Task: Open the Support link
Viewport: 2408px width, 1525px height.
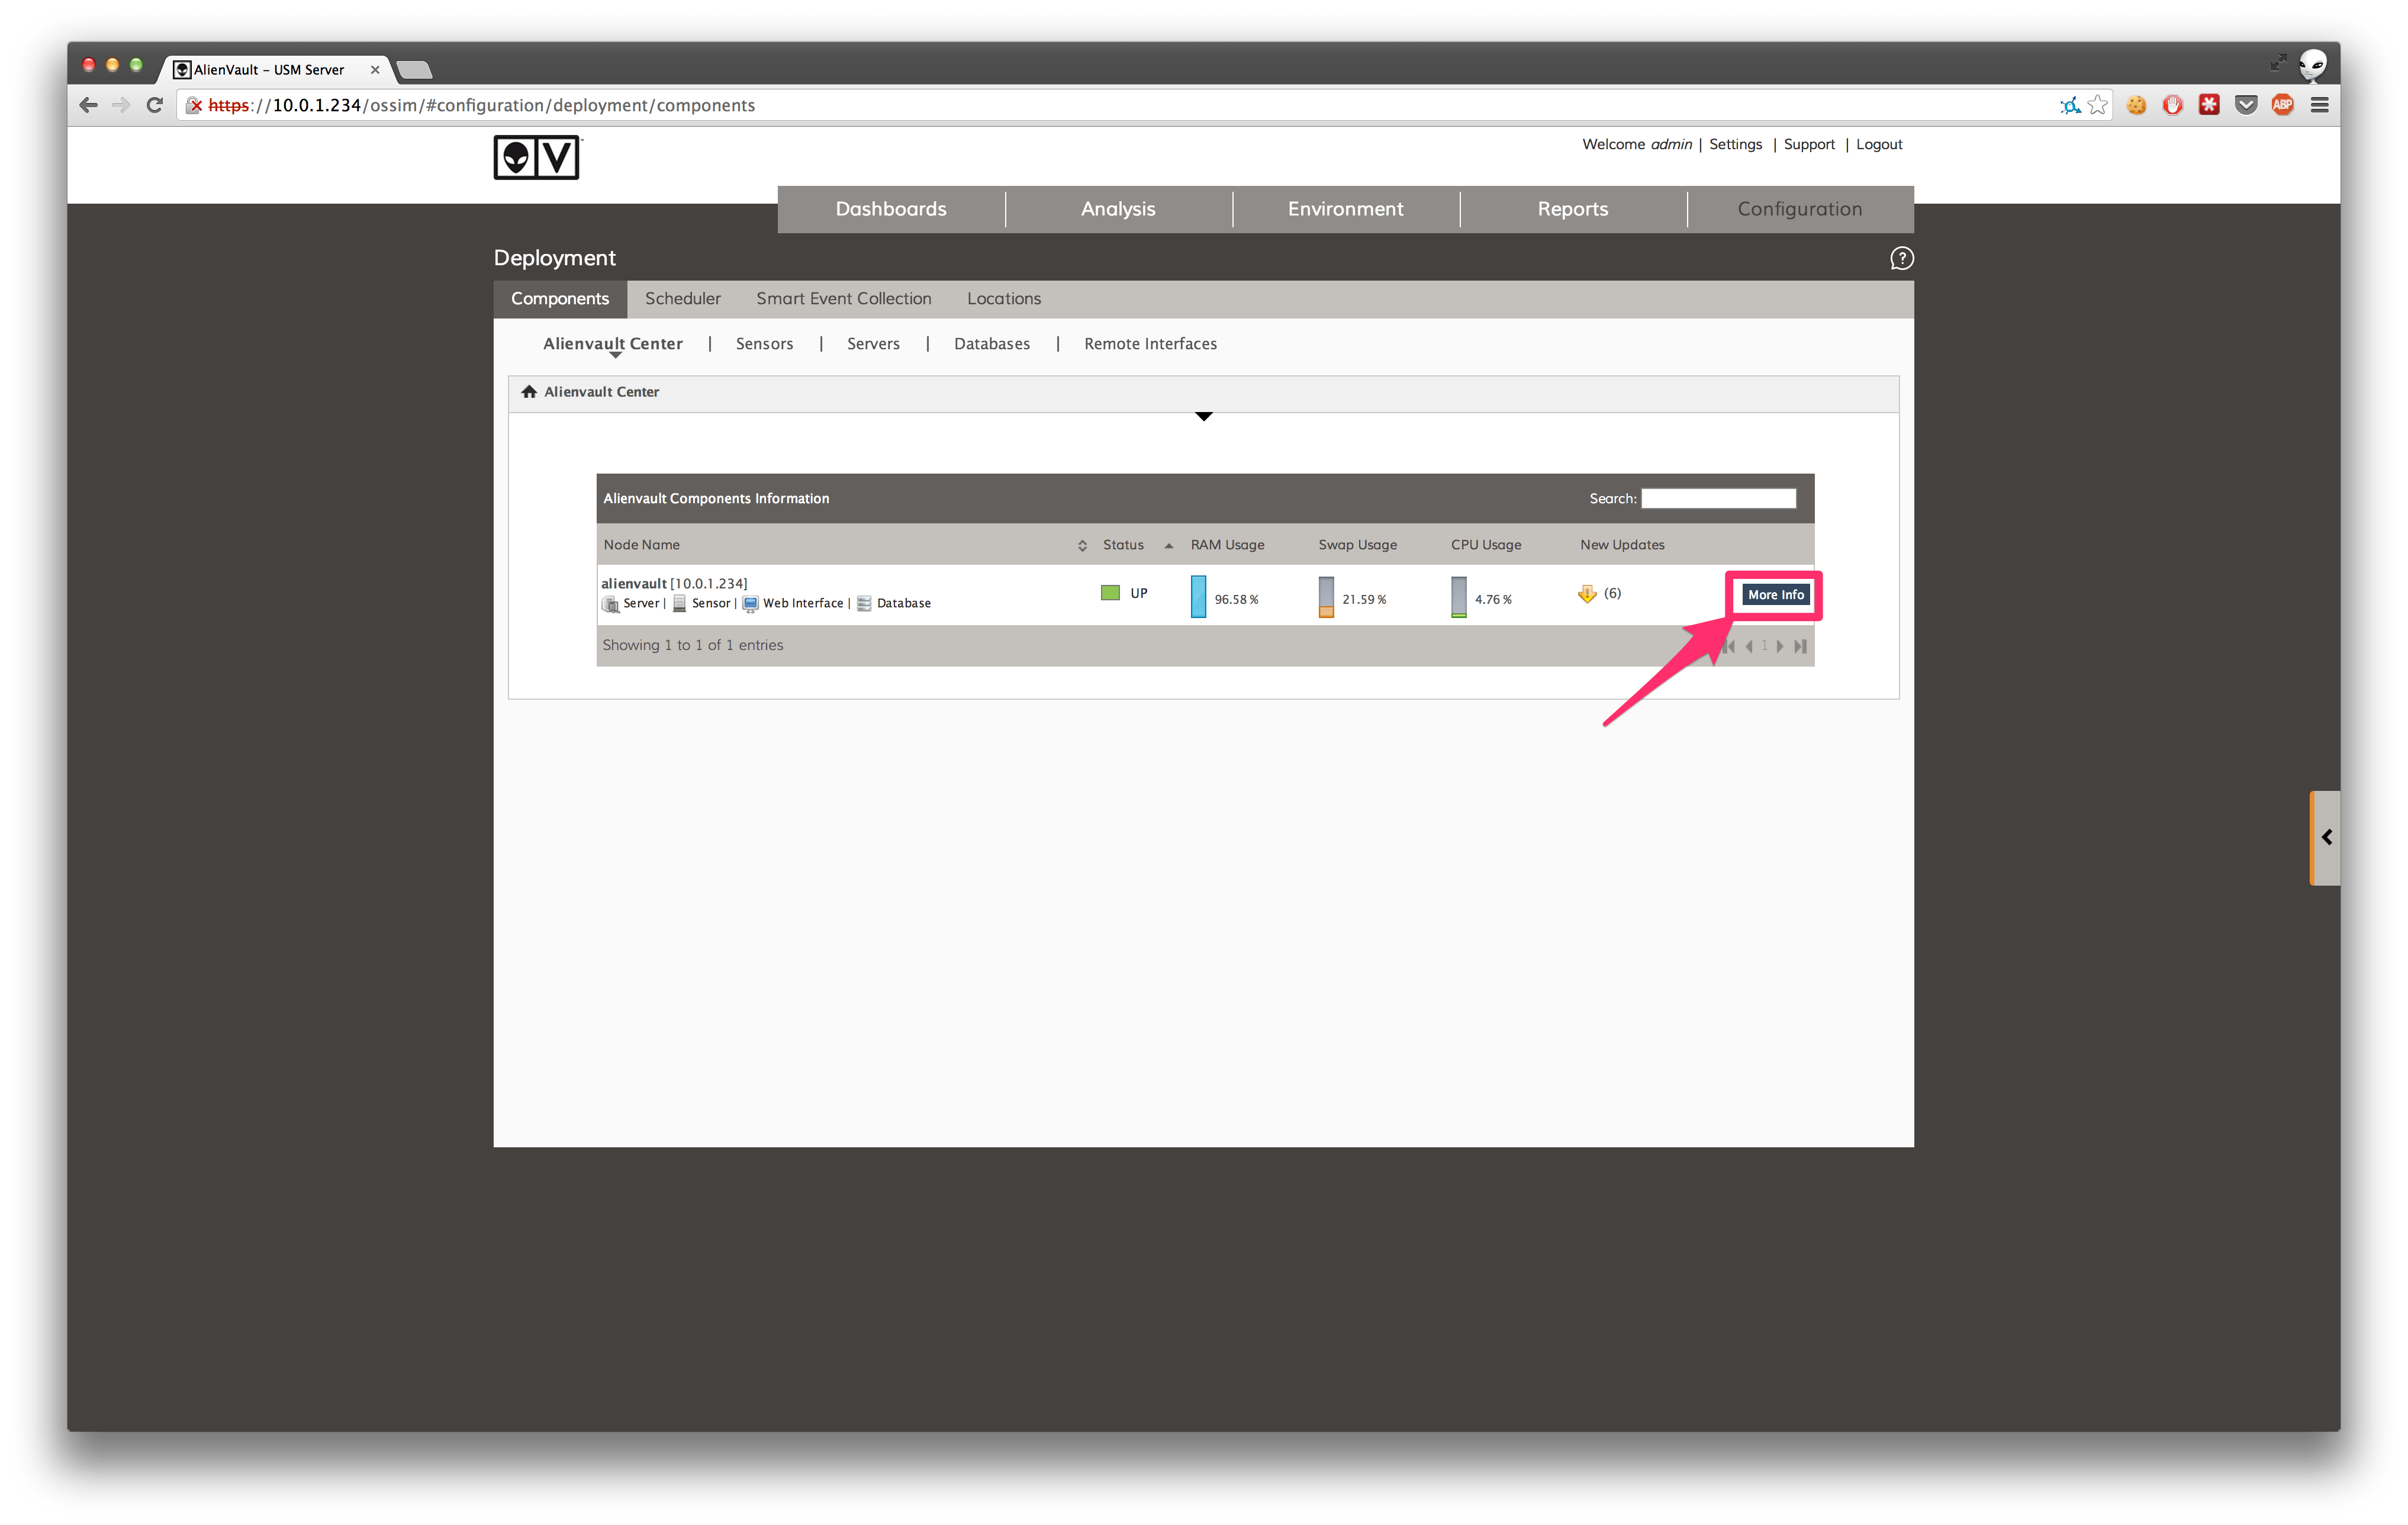Action: click(x=1809, y=144)
